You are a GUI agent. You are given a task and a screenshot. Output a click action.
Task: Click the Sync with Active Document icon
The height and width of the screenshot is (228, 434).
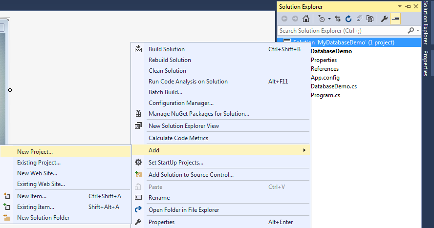pos(337,19)
